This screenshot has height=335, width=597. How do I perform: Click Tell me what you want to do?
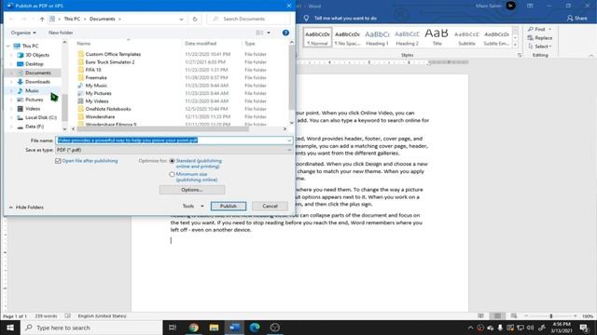click(x=345, y=19)
